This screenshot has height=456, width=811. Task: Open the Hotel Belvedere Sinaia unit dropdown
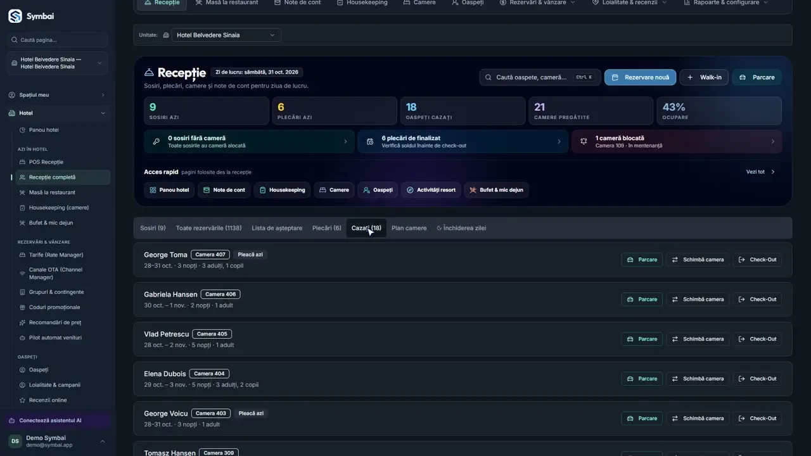[226, 35]
